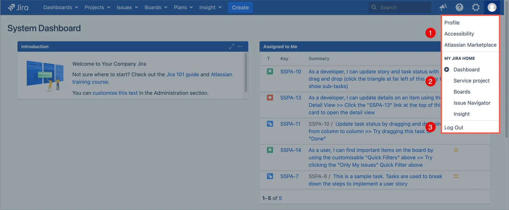Click sub-task type icon for SSPA-11
Image resolution: width=509 pixels, height=210 pixels.
(x=270, y=124)
